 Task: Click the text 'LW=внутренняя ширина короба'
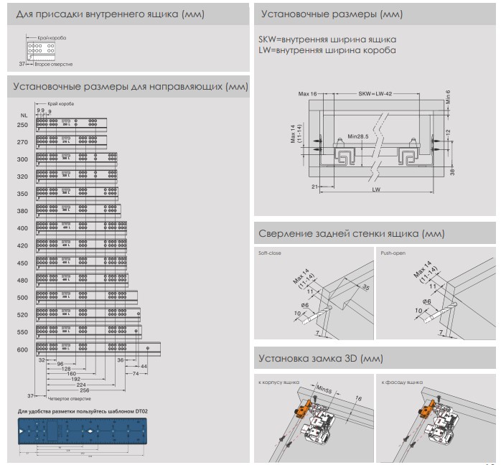327,50
